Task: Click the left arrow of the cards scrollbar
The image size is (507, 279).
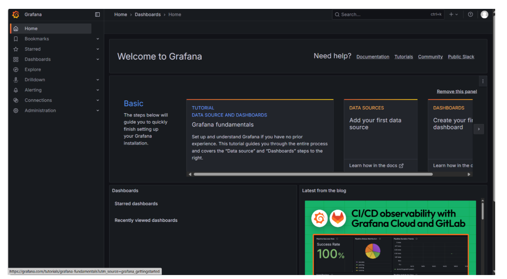Action: (190, 175)
